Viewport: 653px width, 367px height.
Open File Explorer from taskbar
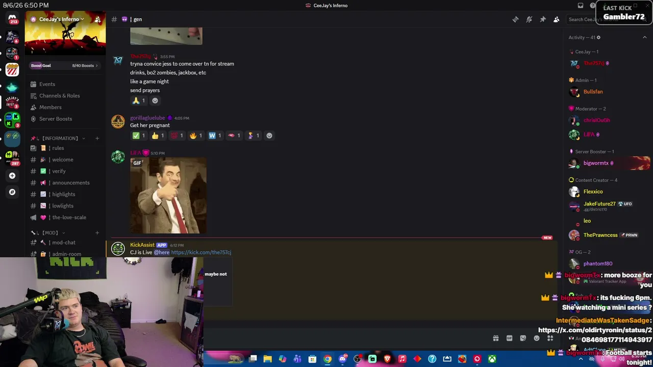267,359
